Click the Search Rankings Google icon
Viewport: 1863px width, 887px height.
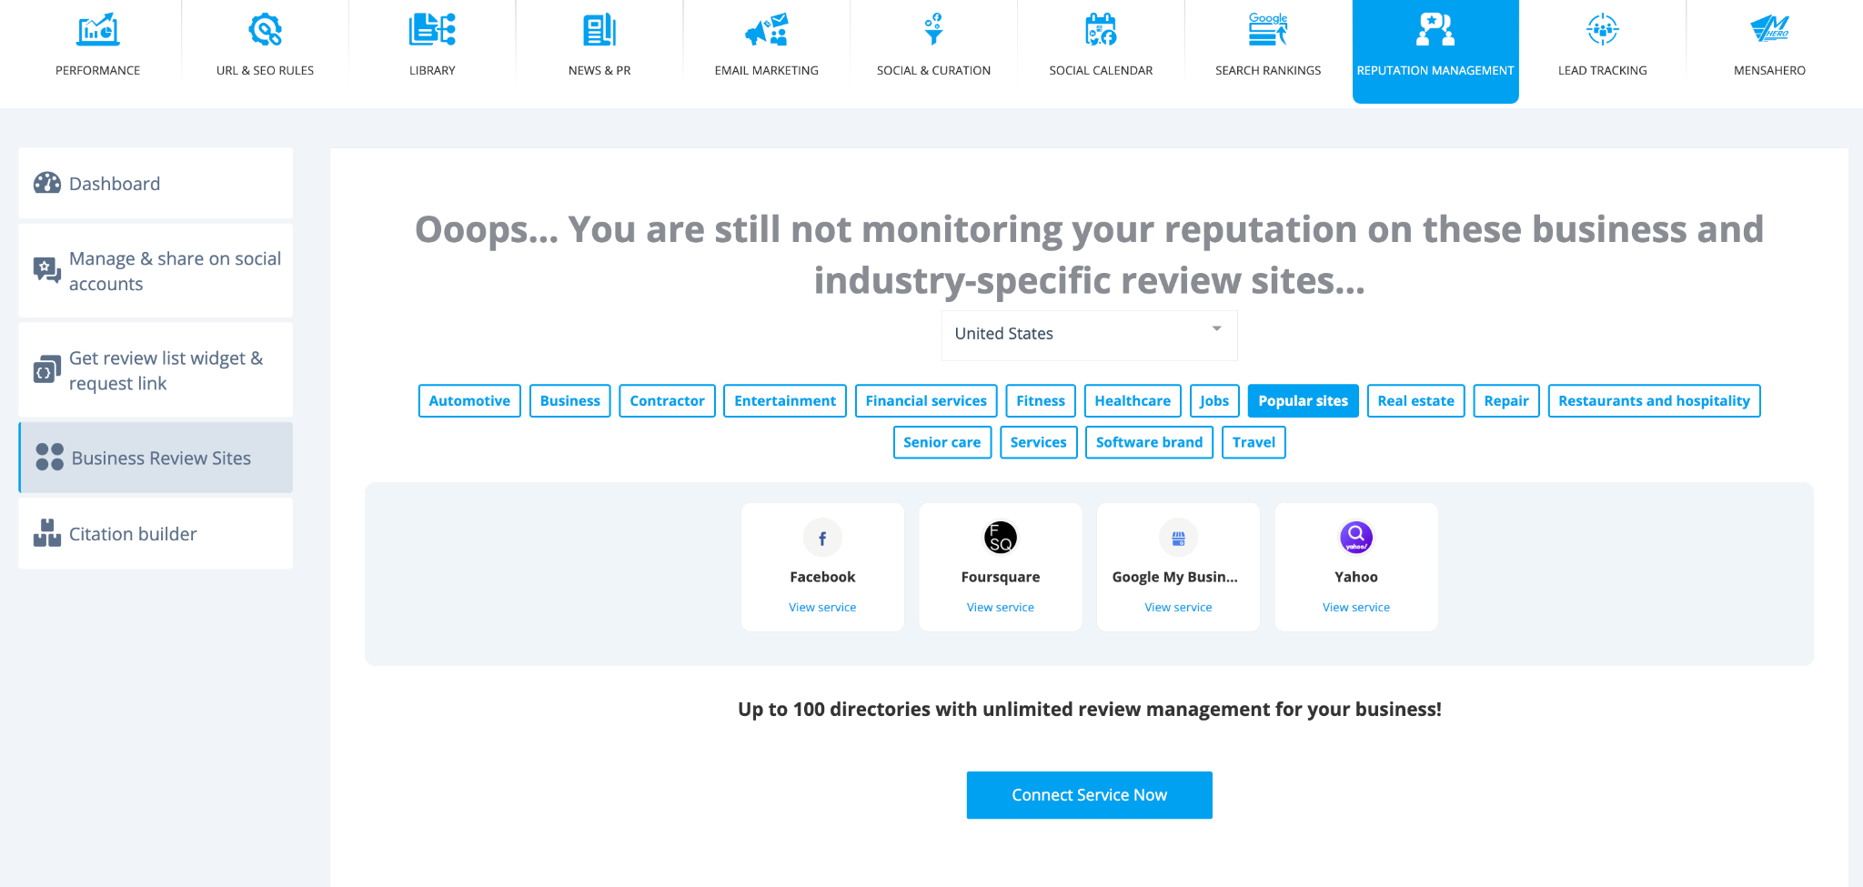1268,30
